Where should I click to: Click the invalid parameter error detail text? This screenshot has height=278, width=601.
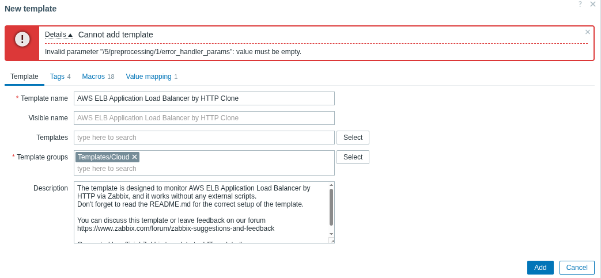point(173,52)
